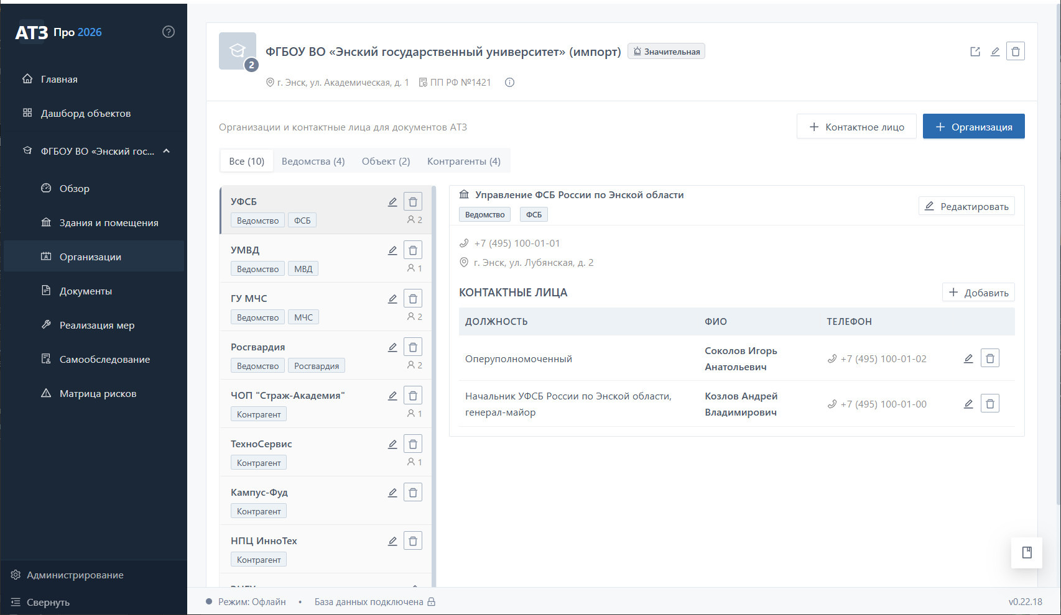Click the Значительная category badge
This screenshot has height=615, width=1061.
click(x=666, y=52)
